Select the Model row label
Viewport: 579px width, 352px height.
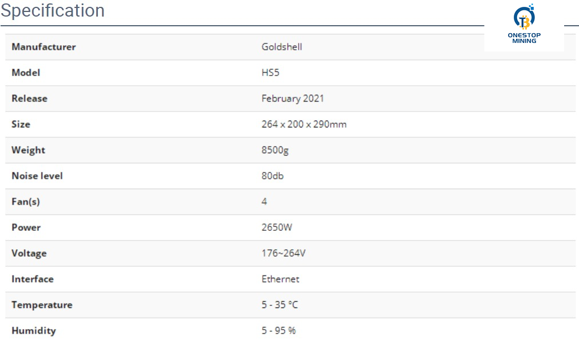[26, 73]
